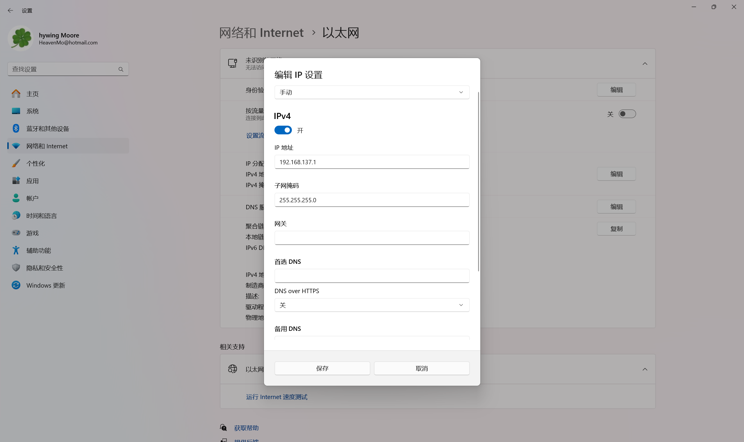Screen dimensions: 744x442
Task: Open the DNS over HTTPS dropdown
Action: point(371,305)
